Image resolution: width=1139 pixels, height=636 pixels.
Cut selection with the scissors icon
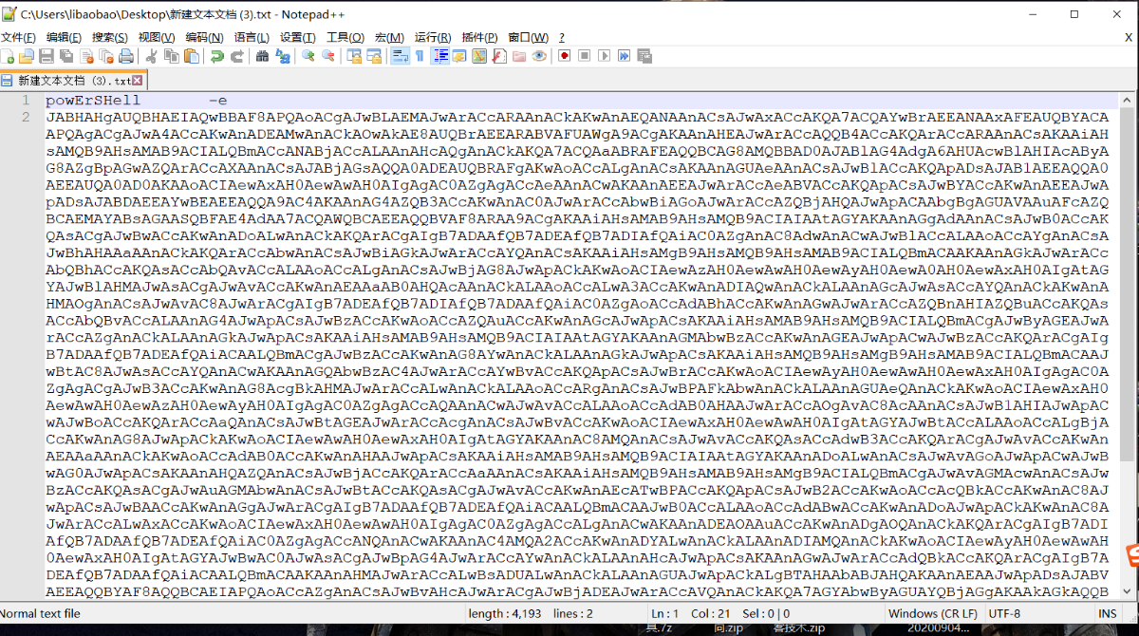[x=151, y=56]
